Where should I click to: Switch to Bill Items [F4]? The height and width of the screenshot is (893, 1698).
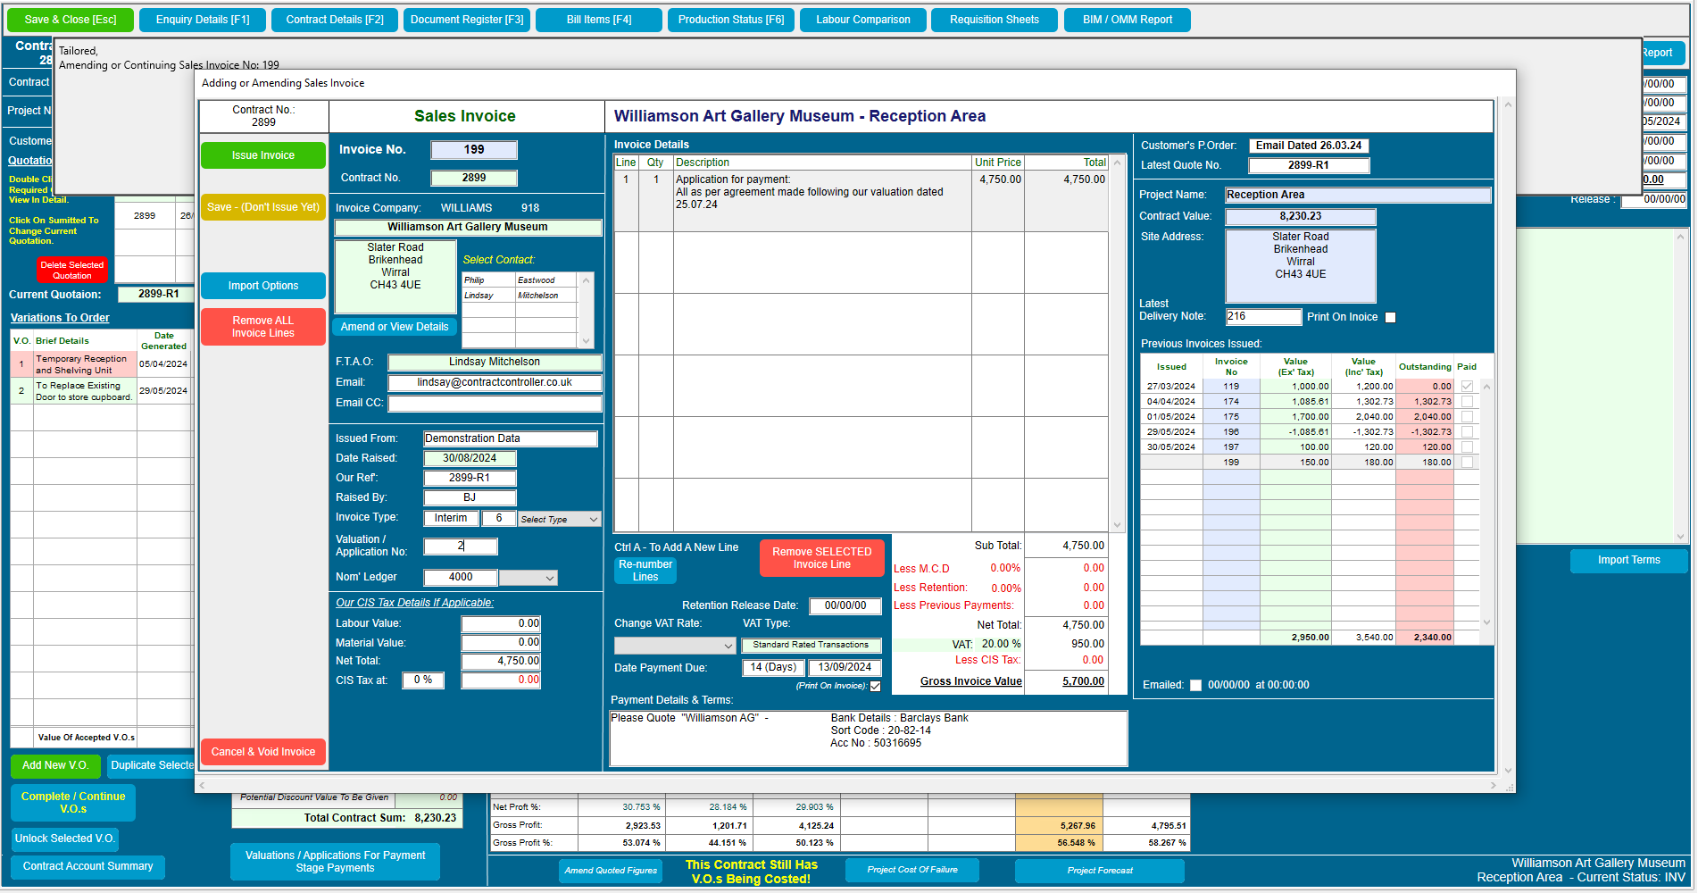click(x=598, y=19)
